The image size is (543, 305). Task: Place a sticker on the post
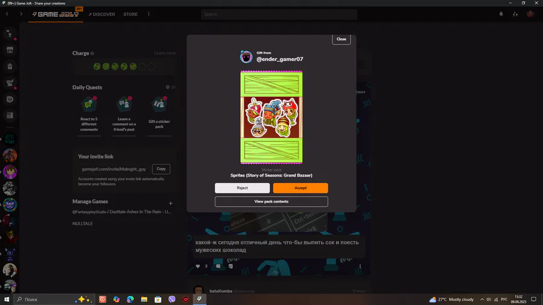click(230, 266)
